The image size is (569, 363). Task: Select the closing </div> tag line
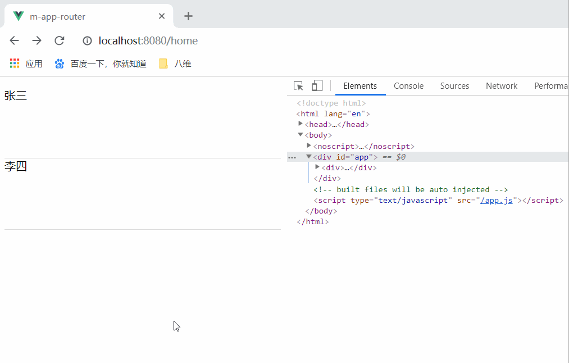[x=327, y=179]
